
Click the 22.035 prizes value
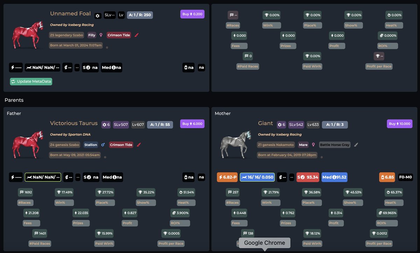[81, 212]
